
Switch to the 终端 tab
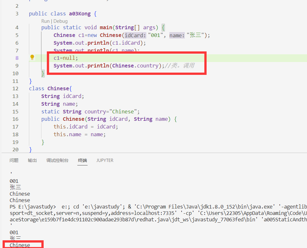[x=82, y=160]
